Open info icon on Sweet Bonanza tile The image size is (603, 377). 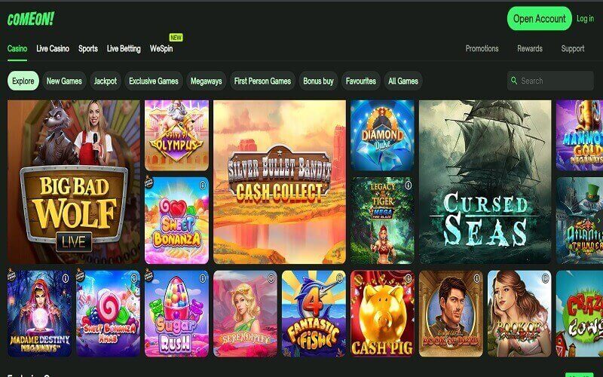[203, 185]
